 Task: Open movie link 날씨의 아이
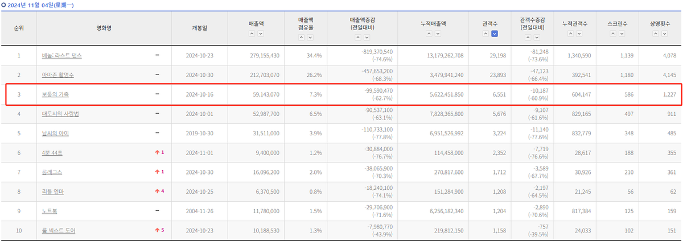56,133
